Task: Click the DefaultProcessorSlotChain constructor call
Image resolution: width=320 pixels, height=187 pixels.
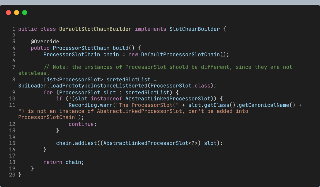Action: (x=180, y=54)
